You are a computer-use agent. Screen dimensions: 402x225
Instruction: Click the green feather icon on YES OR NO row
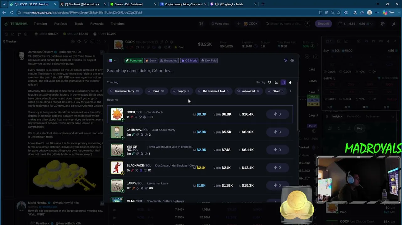(133, 154)
